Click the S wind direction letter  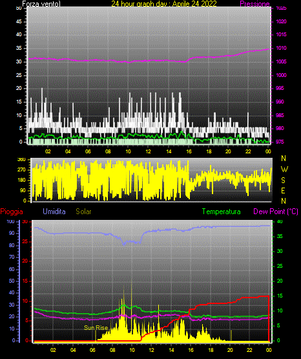[284, 180]
